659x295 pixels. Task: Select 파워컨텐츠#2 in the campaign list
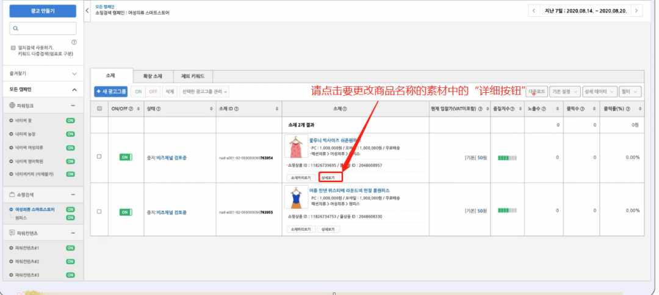(x=27, y=261)
